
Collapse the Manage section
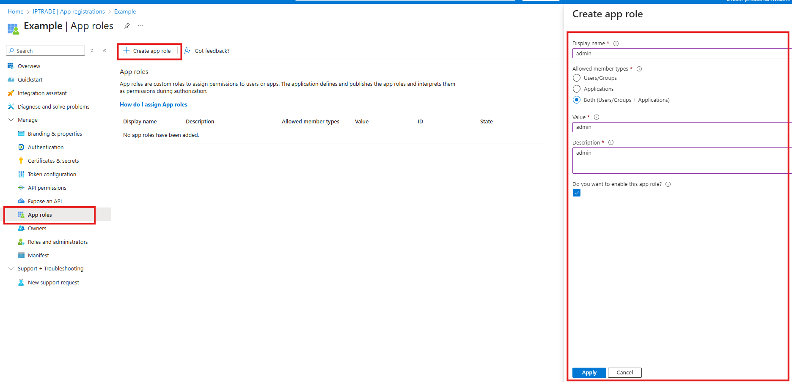coord(11,120)
